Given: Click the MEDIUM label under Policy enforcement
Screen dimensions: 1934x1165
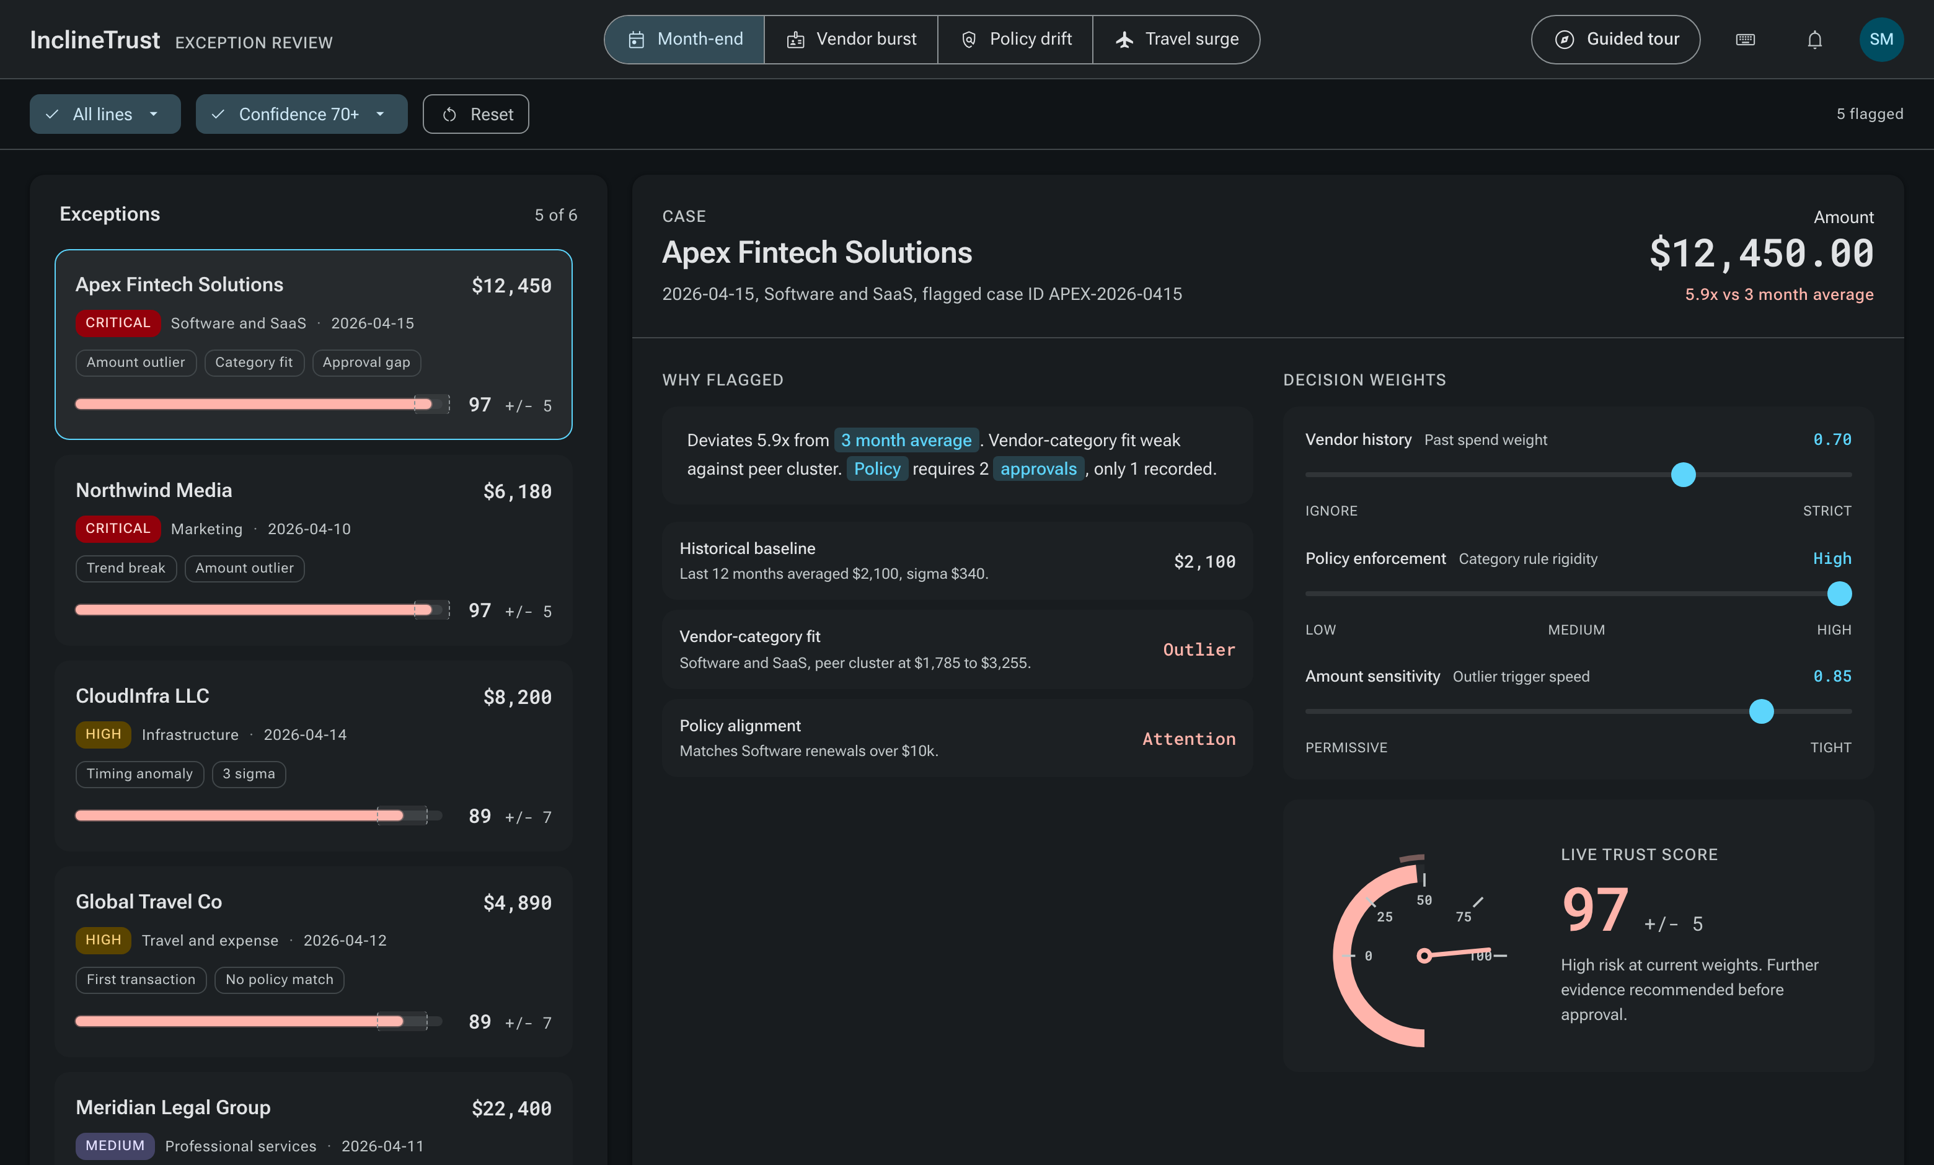Looking at the screenshot, I should 1576,630.
